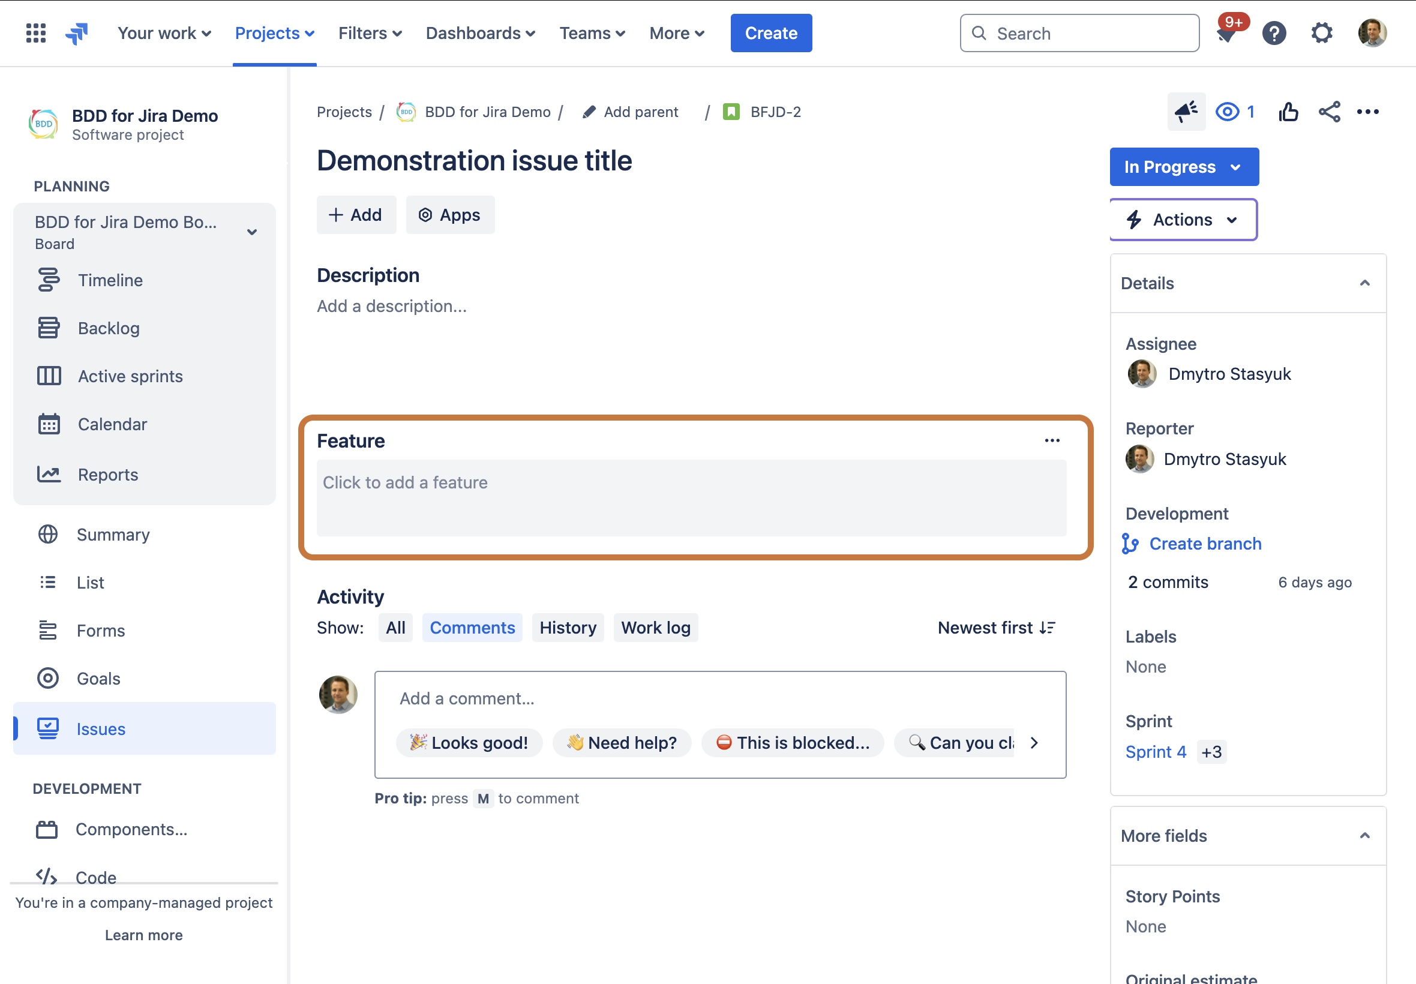1416x984 pixels.
Task: Expand the Filters menu
Action: (x=370, y=32)
